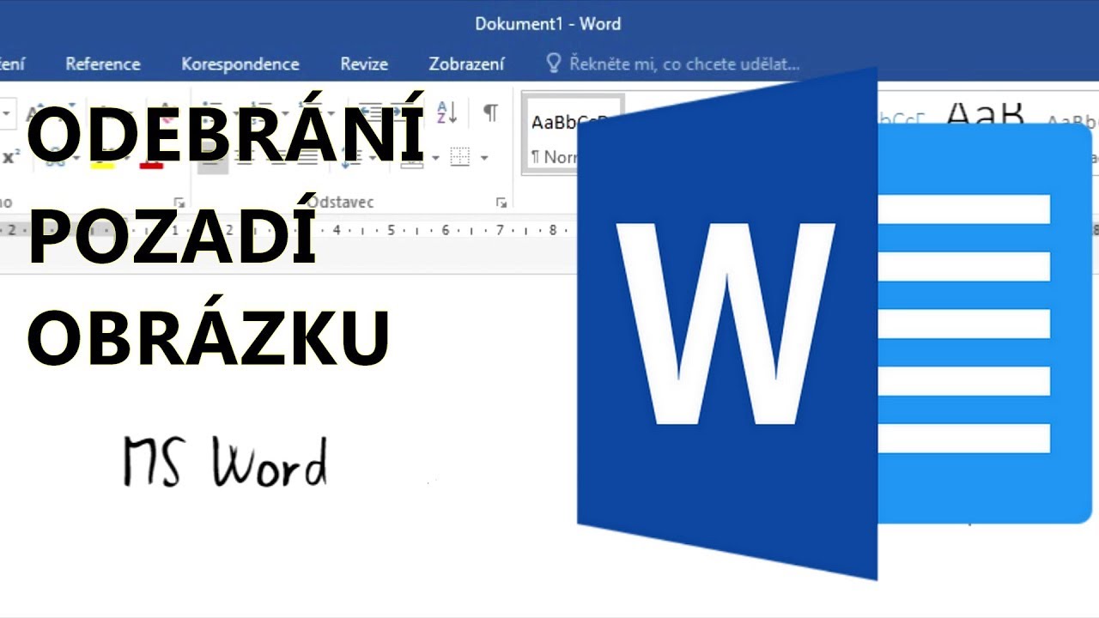Screen dimensions: 1099x618
Task: Open the Odstavec dialog launcher
Action: point(501,203)
